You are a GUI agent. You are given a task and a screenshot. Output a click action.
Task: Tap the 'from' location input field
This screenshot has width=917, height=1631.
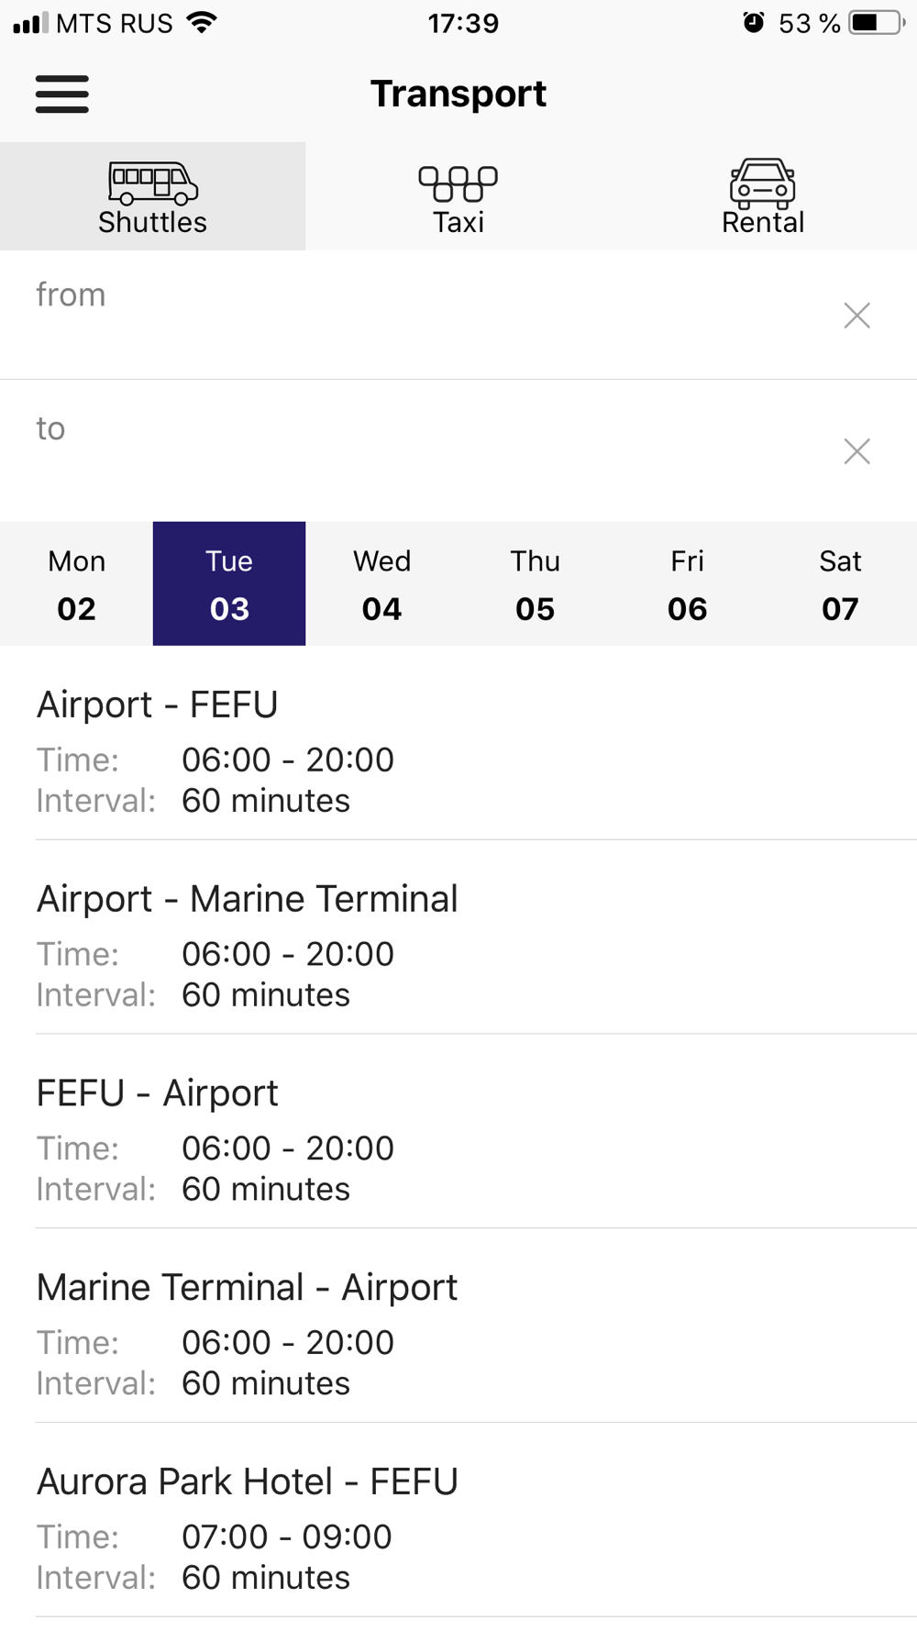(413, 316)
